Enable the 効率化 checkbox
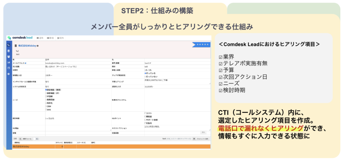Image resolution: width=343 pixels, height=162 pixels. point(46,103)
